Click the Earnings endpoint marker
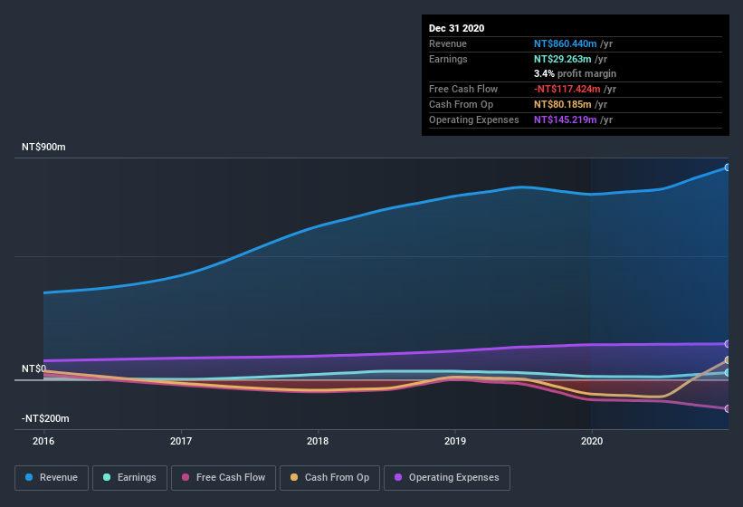The width and height of the screenshot is (743, 507). pyautogui.click(x=728, y=372)
